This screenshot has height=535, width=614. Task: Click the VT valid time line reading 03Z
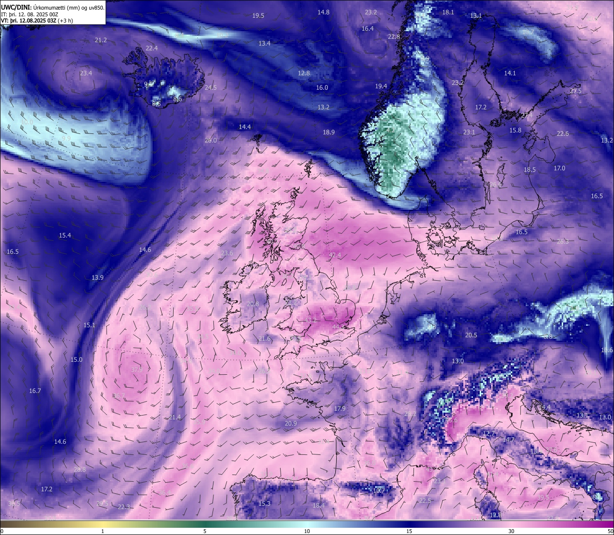pos(37,21)
